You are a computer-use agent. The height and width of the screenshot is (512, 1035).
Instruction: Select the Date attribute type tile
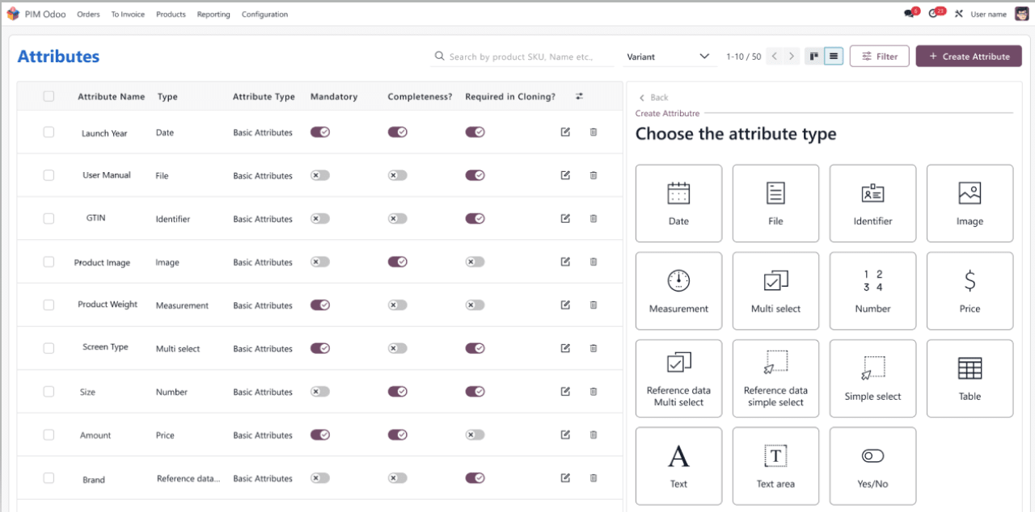(x=678, y=203)
